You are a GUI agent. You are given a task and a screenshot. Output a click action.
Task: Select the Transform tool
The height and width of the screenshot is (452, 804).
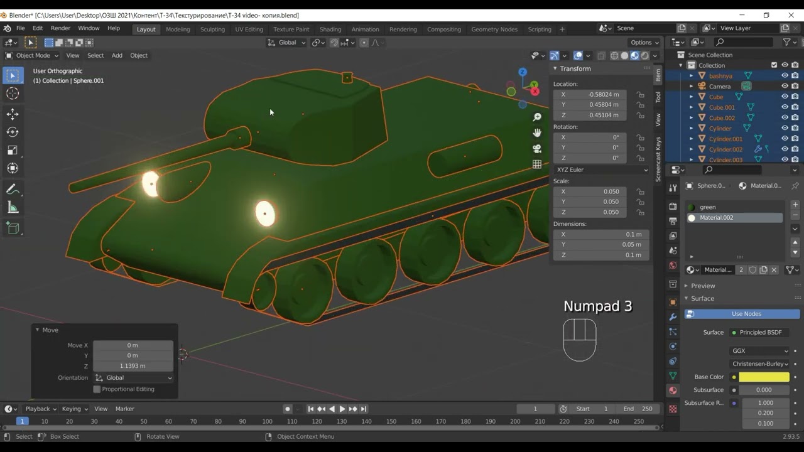(x=13, y=168)
